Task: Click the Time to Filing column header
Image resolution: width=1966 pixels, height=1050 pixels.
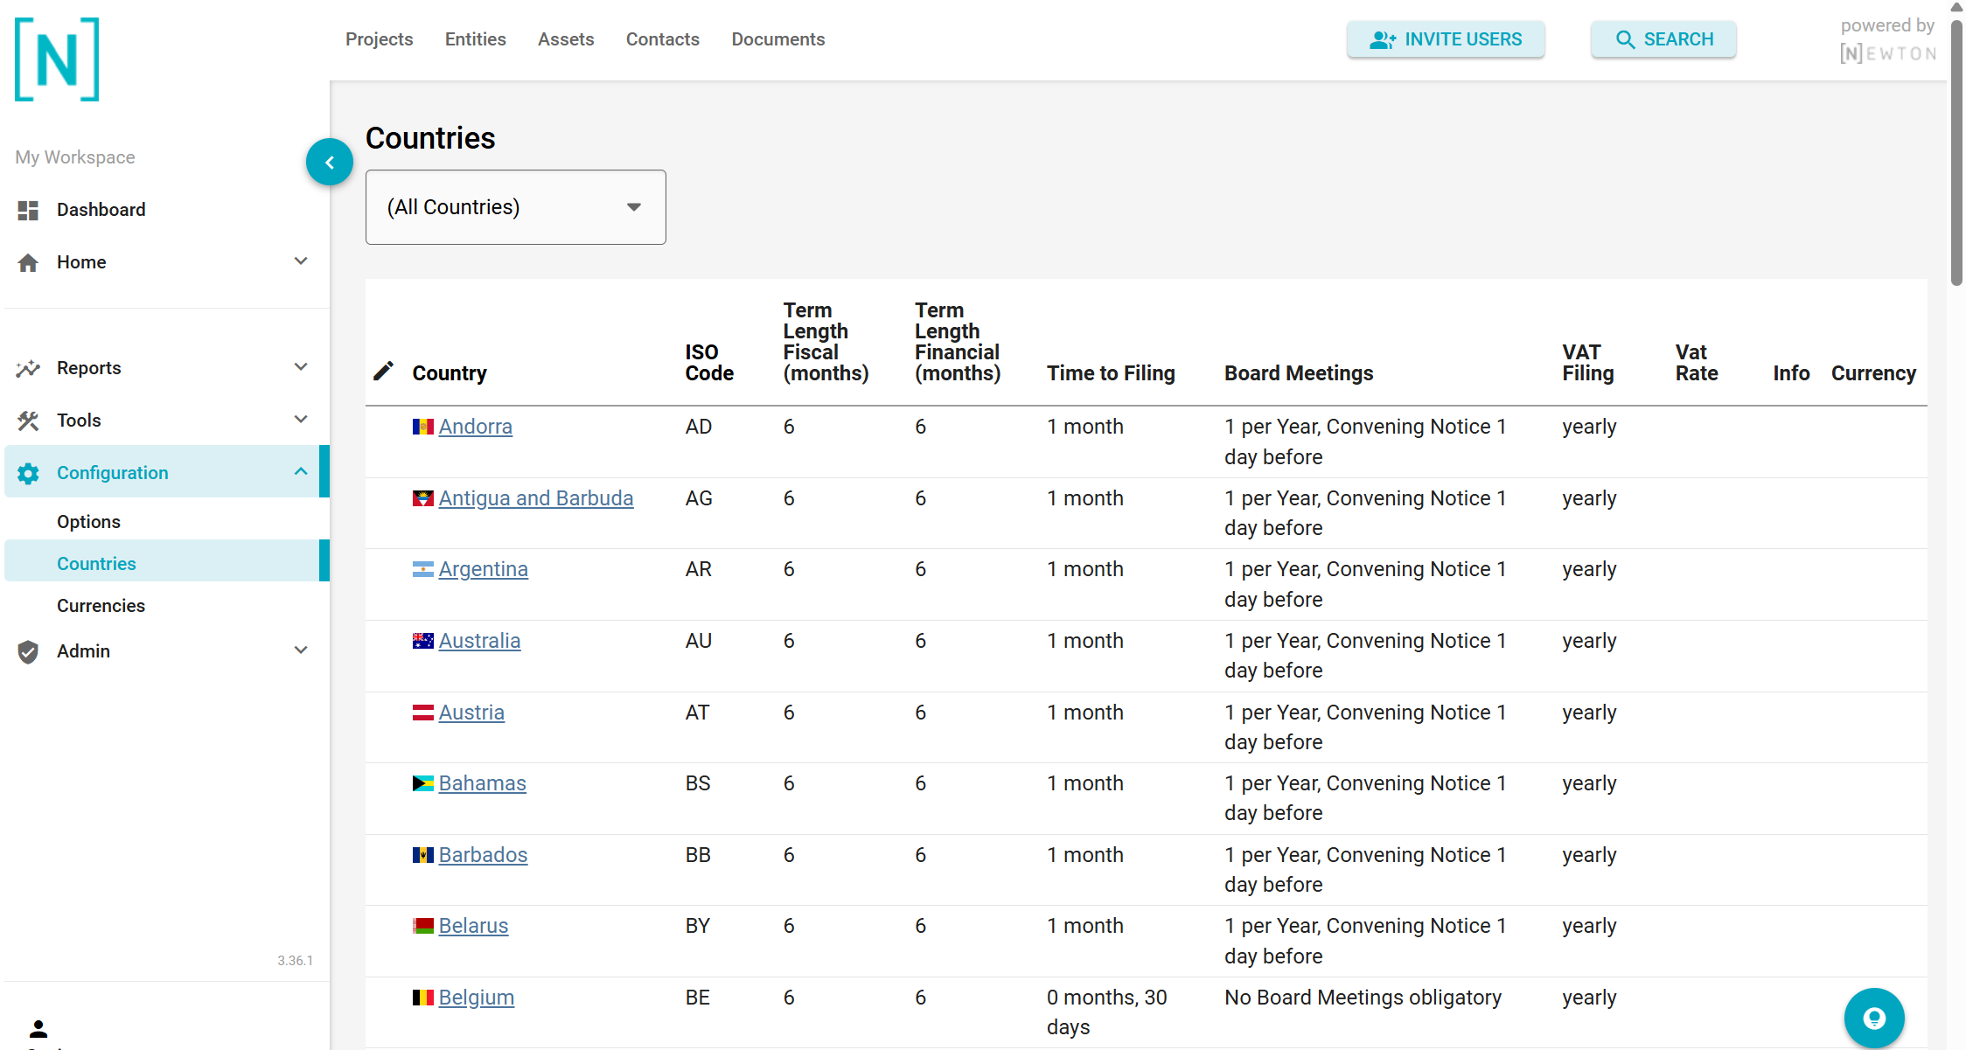Action: [1111, 373]
